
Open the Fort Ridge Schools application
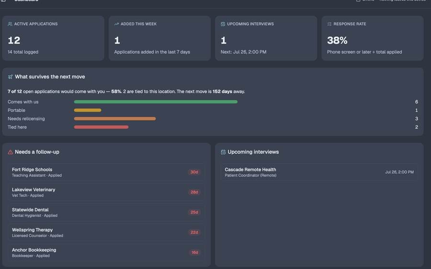pyautogui.click(x=106, y=172)
